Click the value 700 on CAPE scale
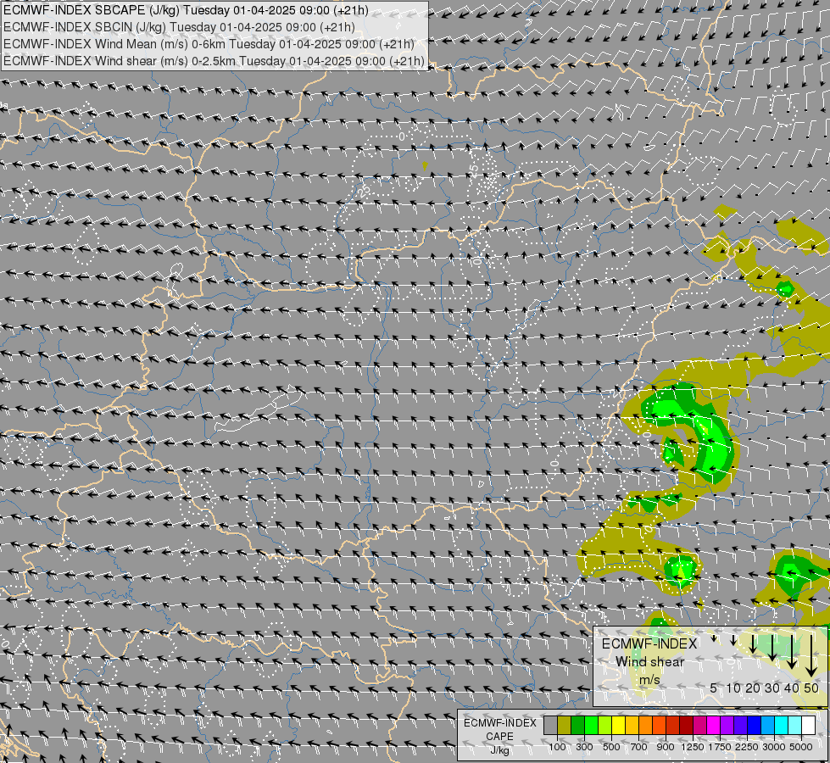The height and width of the screenshot is (763, 830). click(x=639, y=747)
